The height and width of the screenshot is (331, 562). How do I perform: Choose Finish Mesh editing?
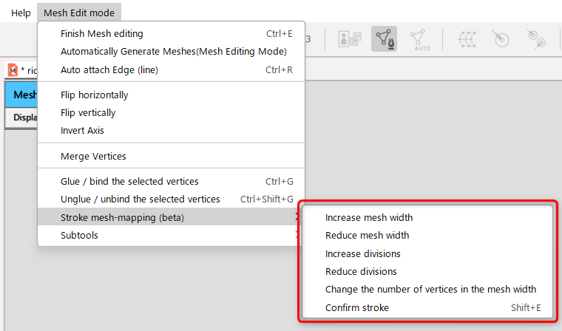click(x=102, y=33)
